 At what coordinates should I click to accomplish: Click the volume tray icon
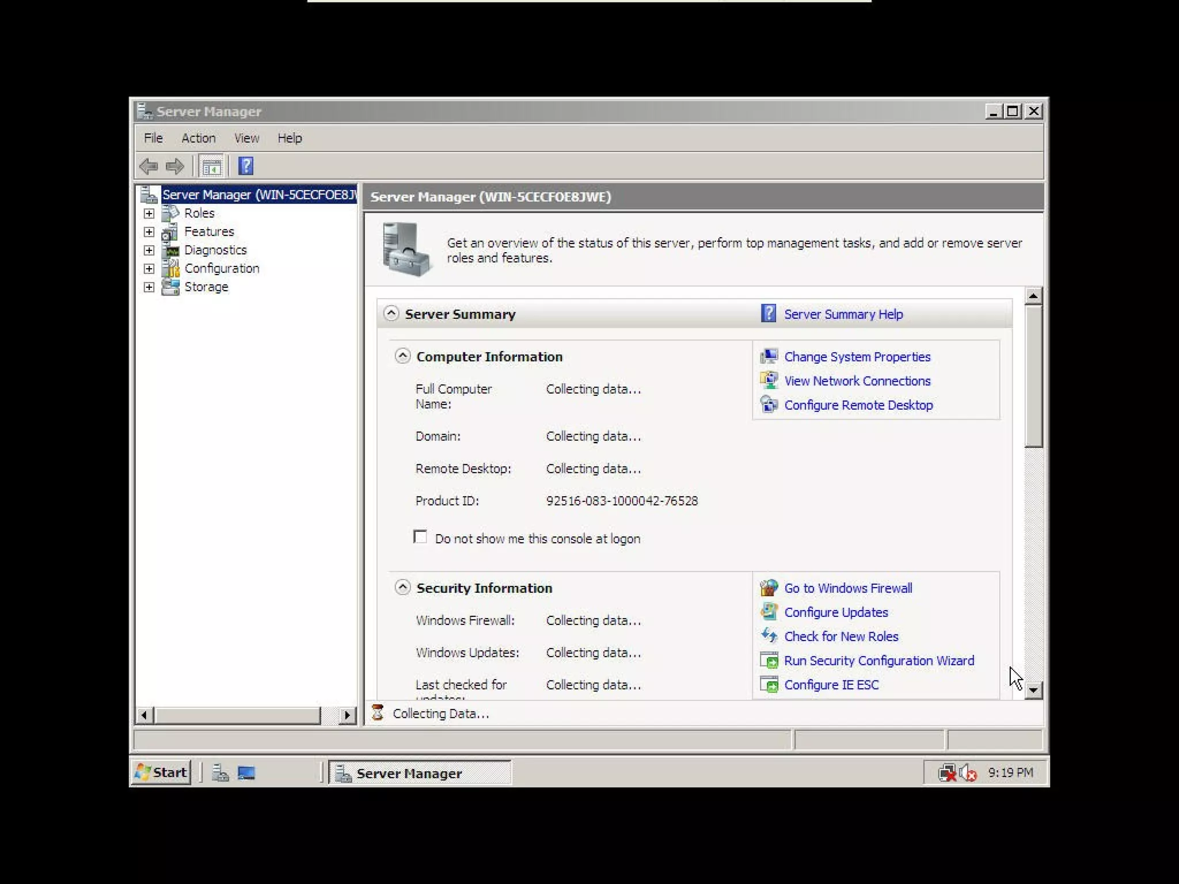tap(968, 772)
